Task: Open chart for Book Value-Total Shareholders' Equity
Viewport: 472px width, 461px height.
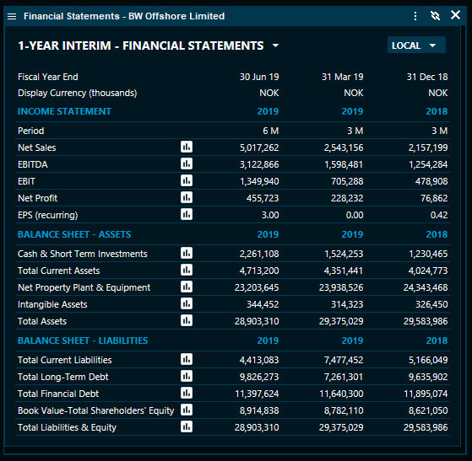Action: 187,410
